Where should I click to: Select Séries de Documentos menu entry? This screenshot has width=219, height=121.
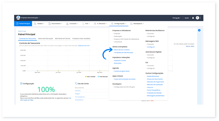coord(122,50)
